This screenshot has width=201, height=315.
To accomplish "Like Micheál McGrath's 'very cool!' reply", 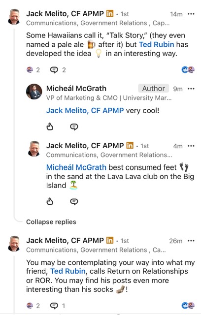I will tap(50, 126).
